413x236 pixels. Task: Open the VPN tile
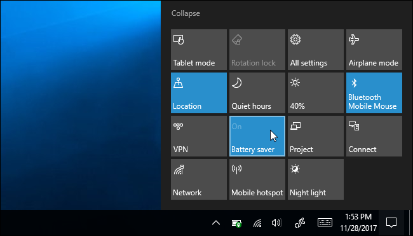(x=199, y=136)
